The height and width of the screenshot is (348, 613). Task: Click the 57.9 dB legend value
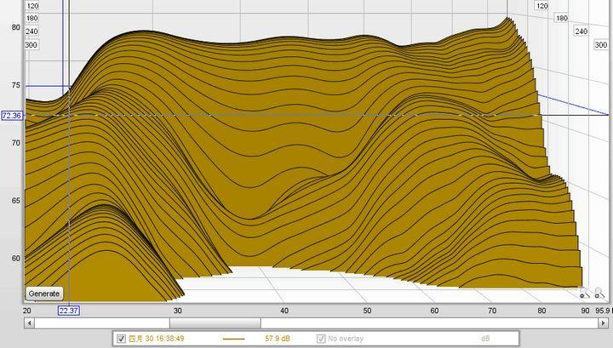[278, 339]
